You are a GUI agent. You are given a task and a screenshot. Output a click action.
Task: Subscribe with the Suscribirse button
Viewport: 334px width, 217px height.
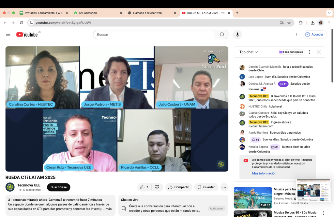click(x=58, y=187)
